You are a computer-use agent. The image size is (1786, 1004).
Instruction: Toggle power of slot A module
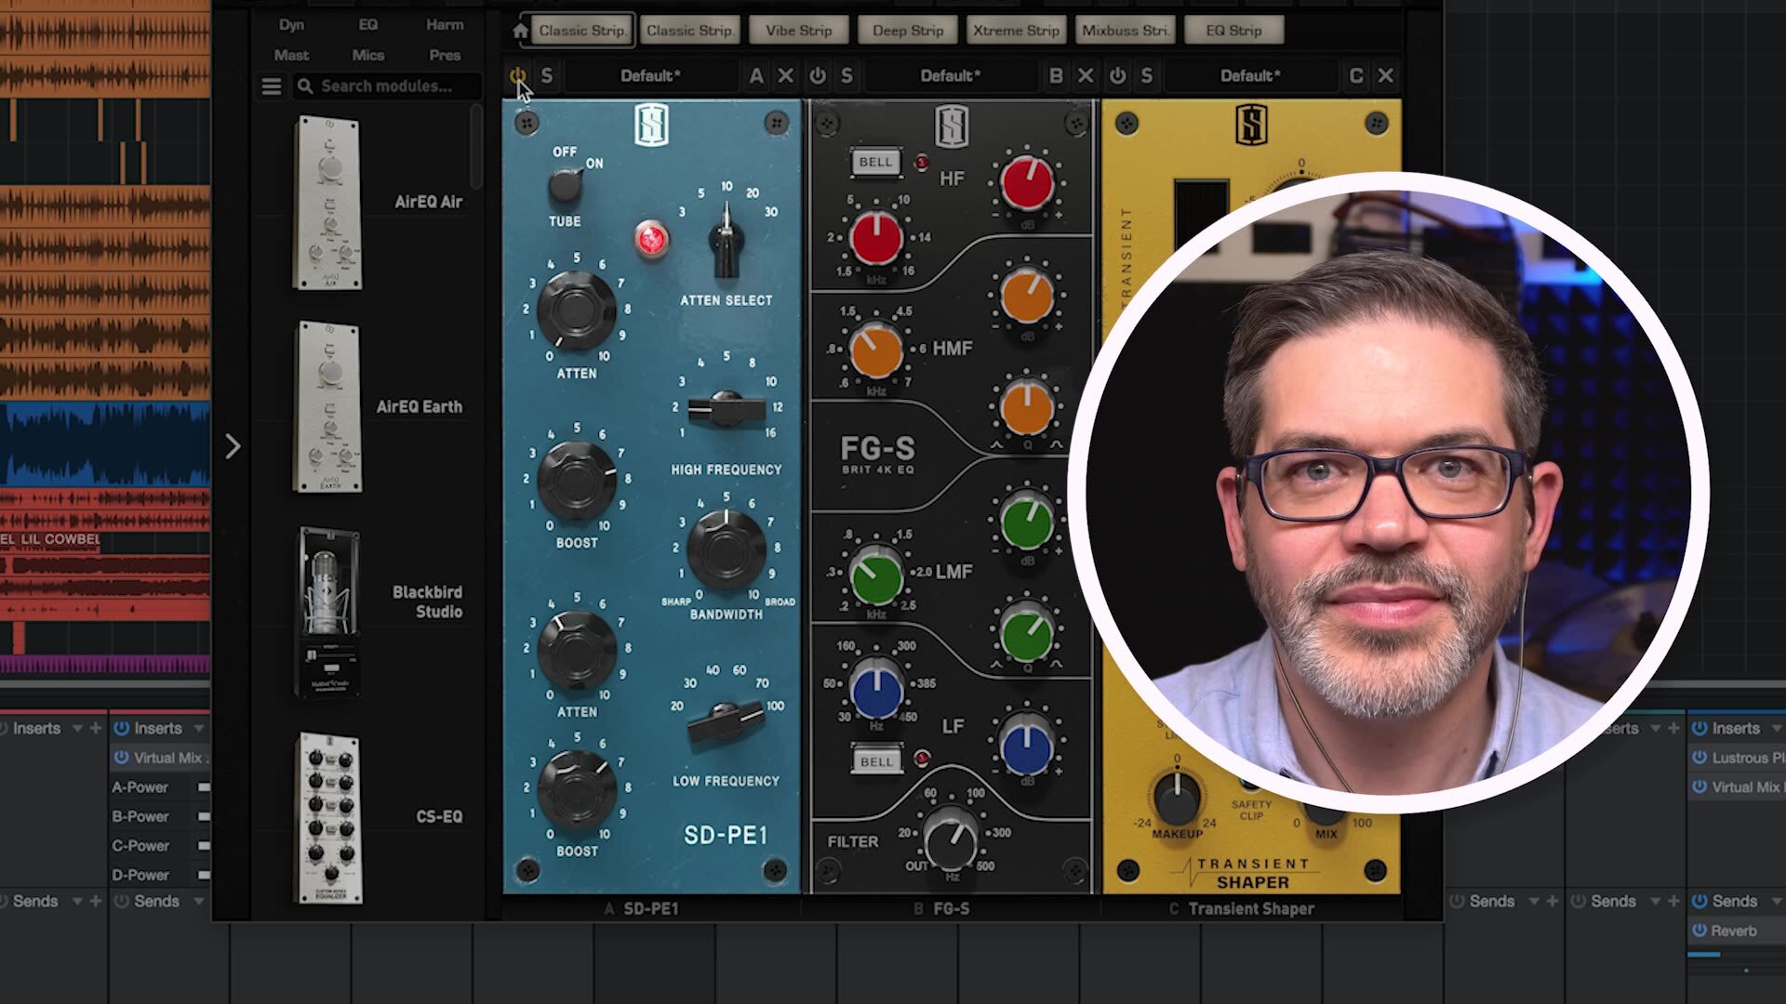point(518,75)
